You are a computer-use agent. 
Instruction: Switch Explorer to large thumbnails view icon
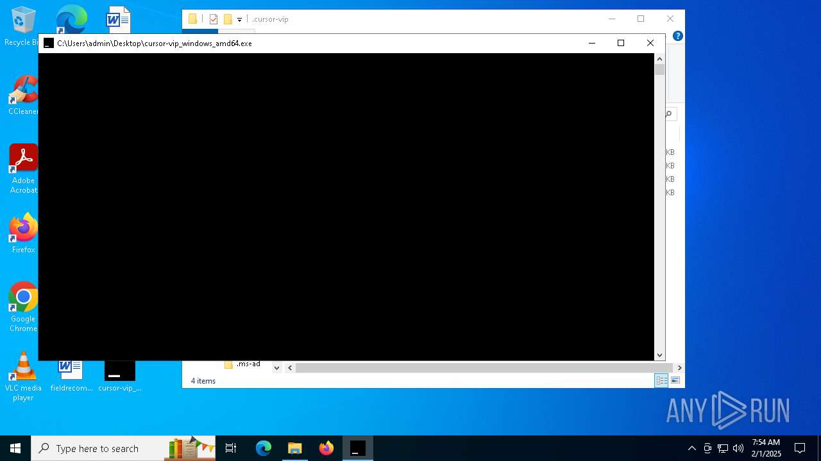(675, 381)
